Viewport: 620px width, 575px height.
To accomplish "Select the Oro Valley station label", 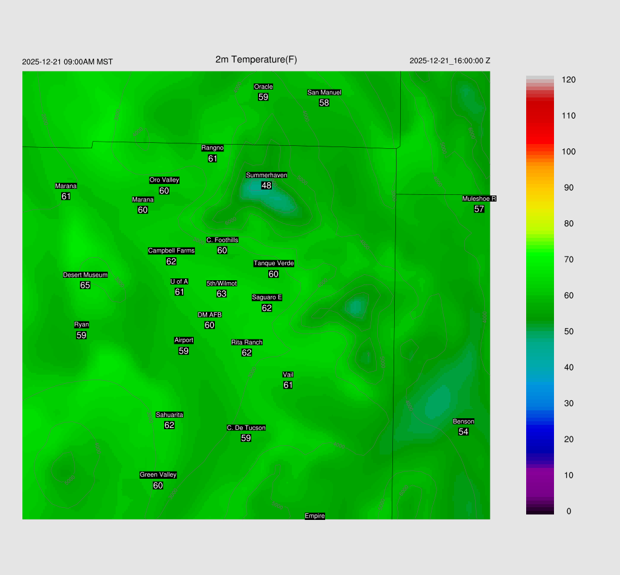I will (x=164, y=180).
